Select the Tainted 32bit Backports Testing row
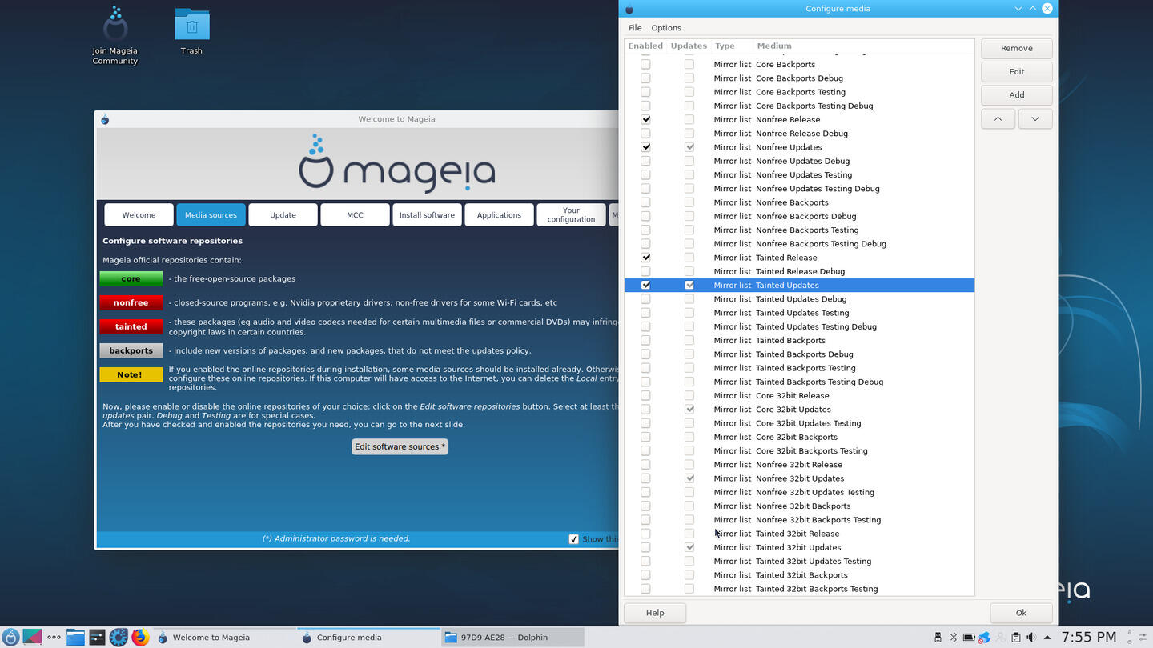Image resolution: width=1153 pixels, height=648 pixels. point(799,589)
